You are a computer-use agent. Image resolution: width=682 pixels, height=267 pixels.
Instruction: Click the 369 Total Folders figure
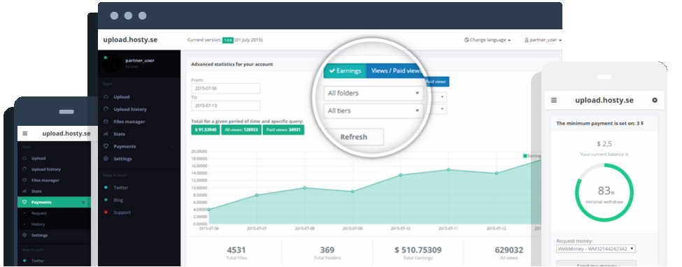click(327, 250)
